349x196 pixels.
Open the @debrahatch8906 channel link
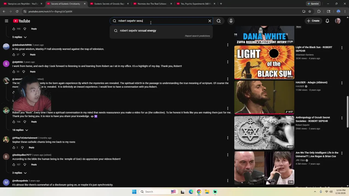click(x=22, y=45)
